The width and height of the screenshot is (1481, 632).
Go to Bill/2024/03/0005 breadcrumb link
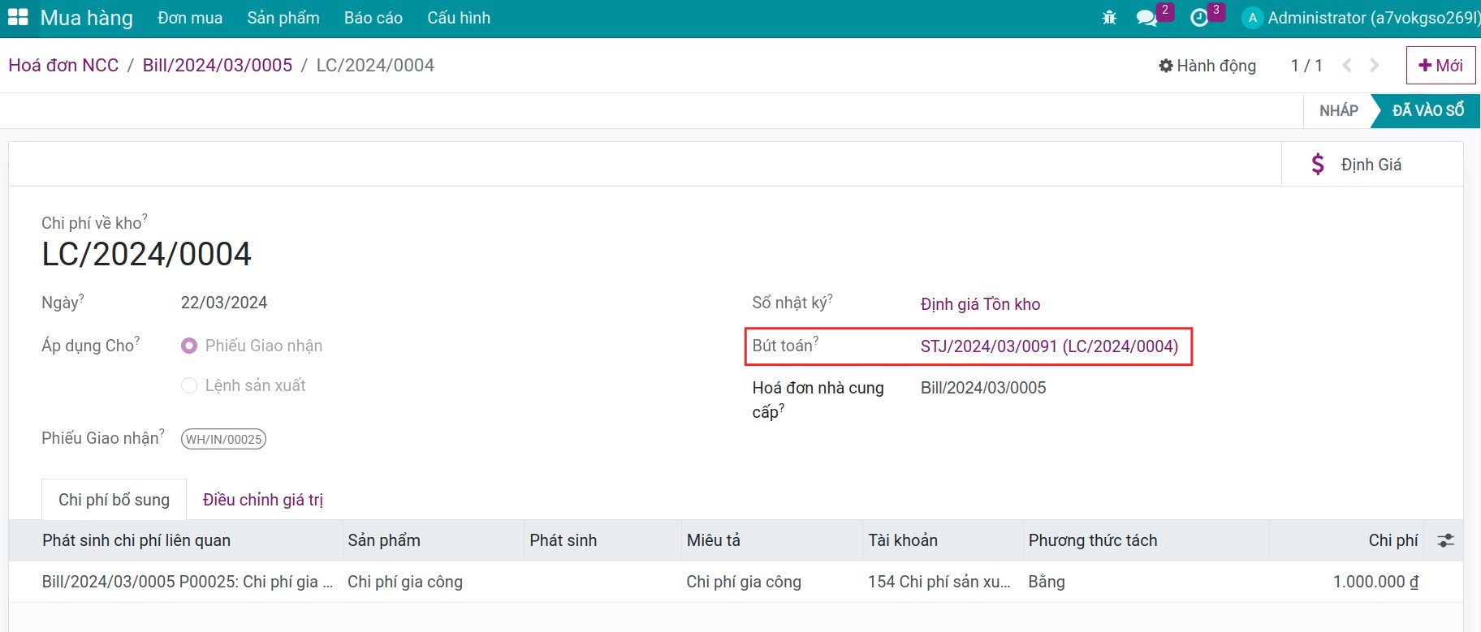pos(218,65)
